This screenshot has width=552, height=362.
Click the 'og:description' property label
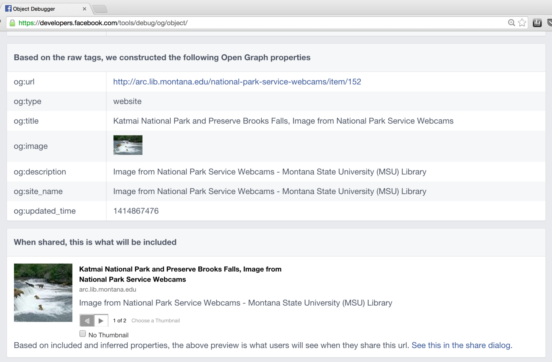pyautogui.click(x=40, y=172)
